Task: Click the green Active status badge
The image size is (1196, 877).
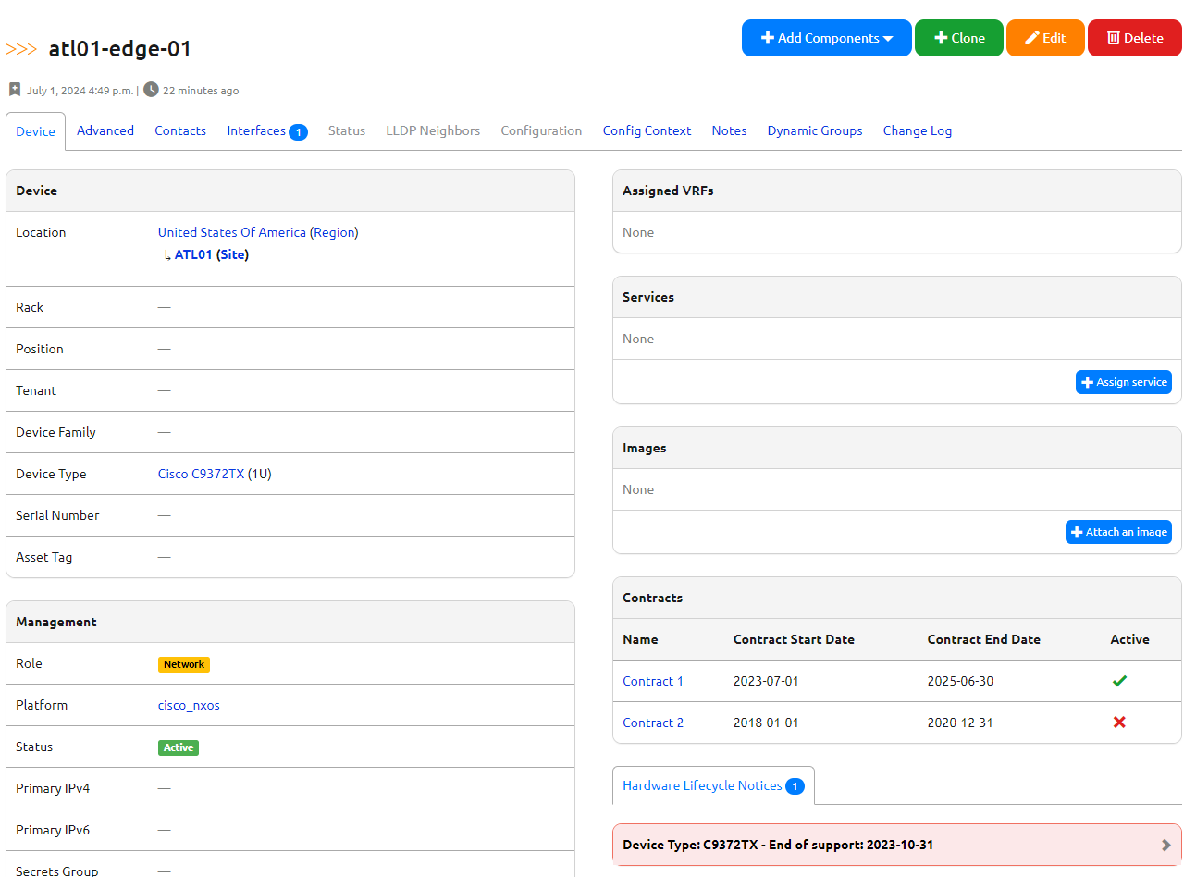Action: point(179,747)
